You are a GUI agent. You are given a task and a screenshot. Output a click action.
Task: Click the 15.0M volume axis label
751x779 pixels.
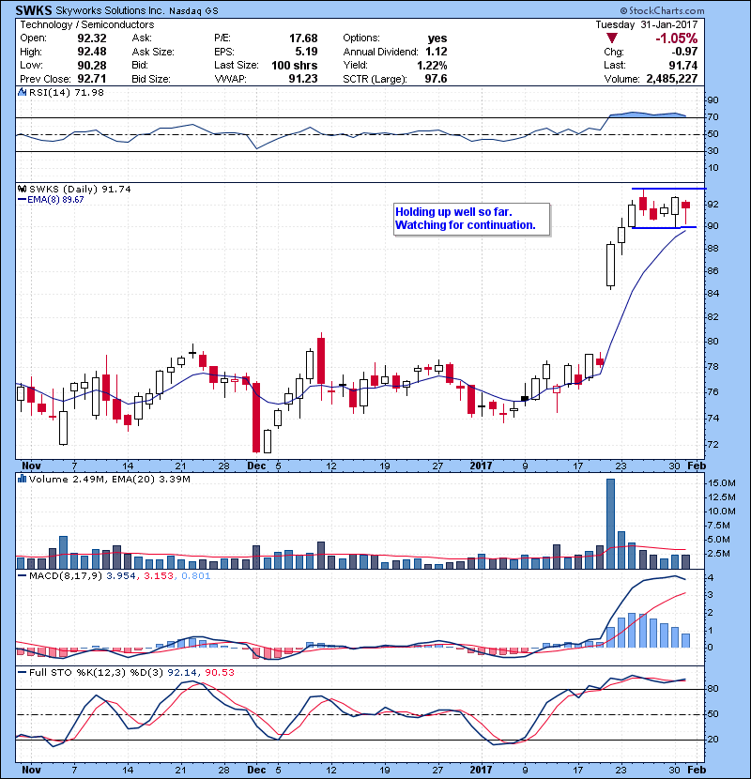[722, 483]
